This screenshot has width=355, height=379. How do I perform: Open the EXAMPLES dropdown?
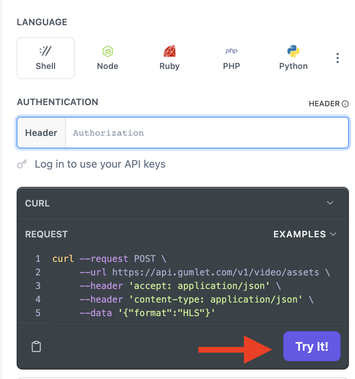click(304, 234)
